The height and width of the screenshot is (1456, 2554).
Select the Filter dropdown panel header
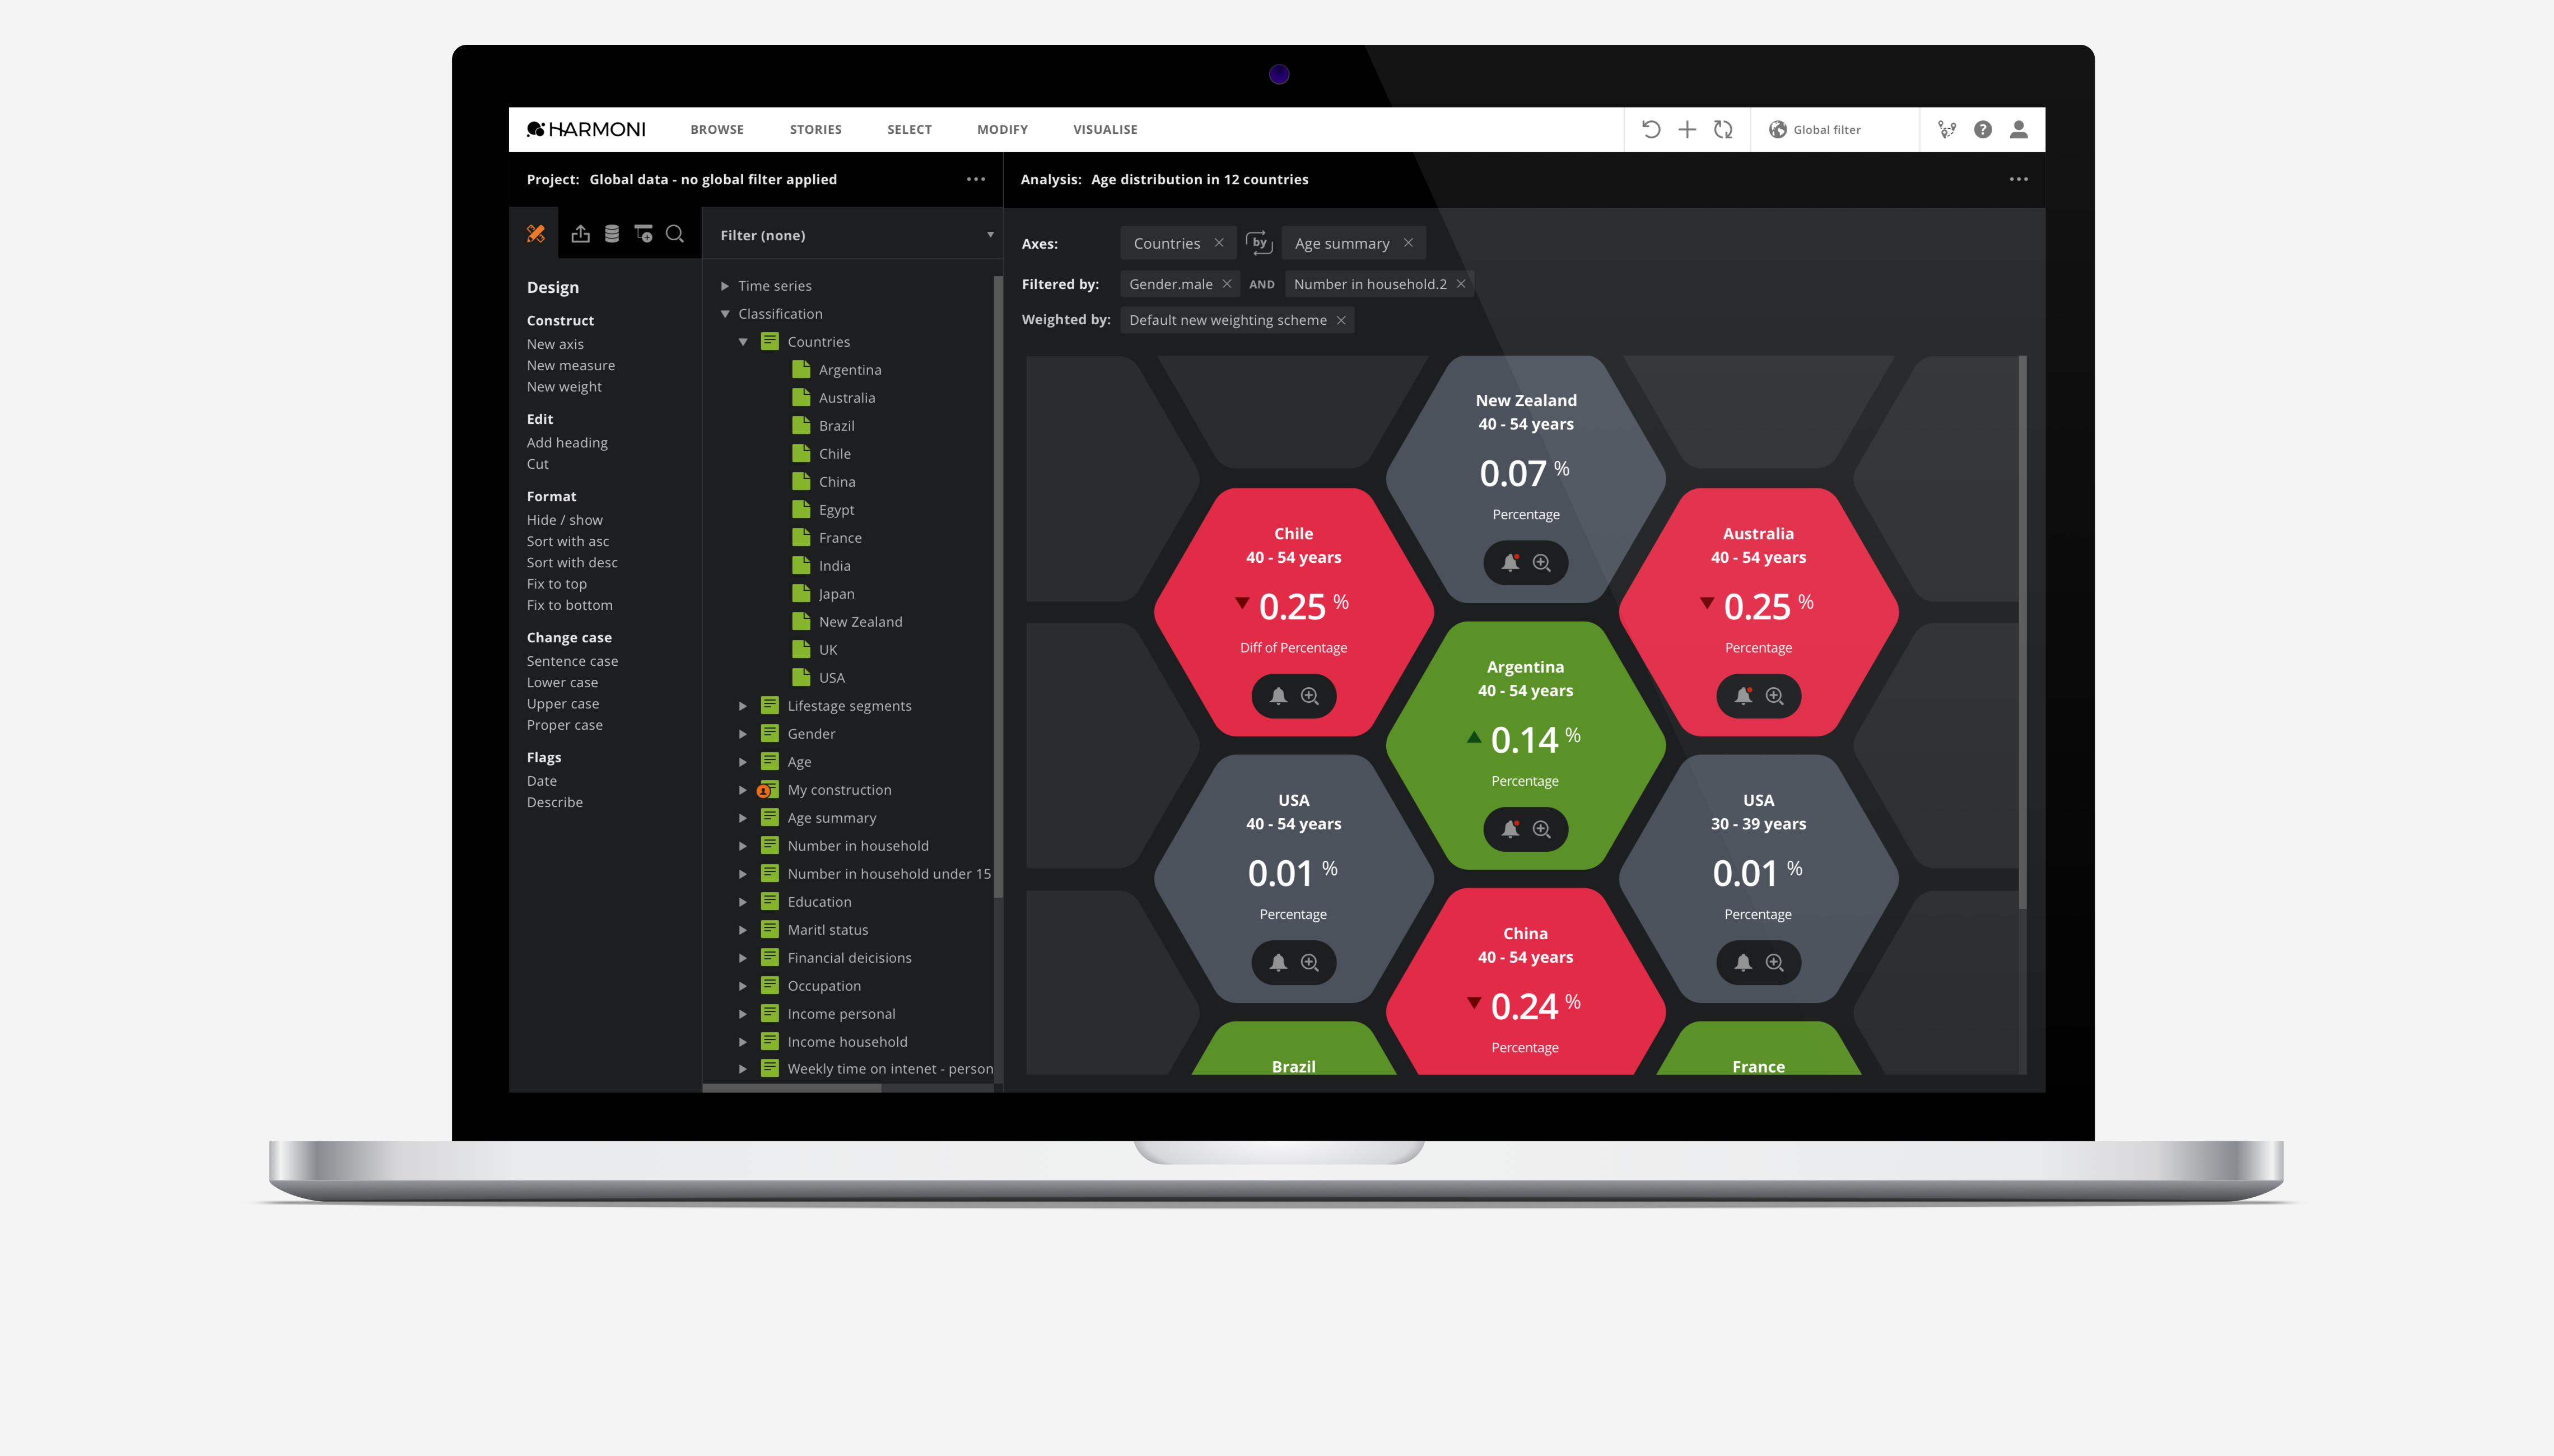coord(854,234)
